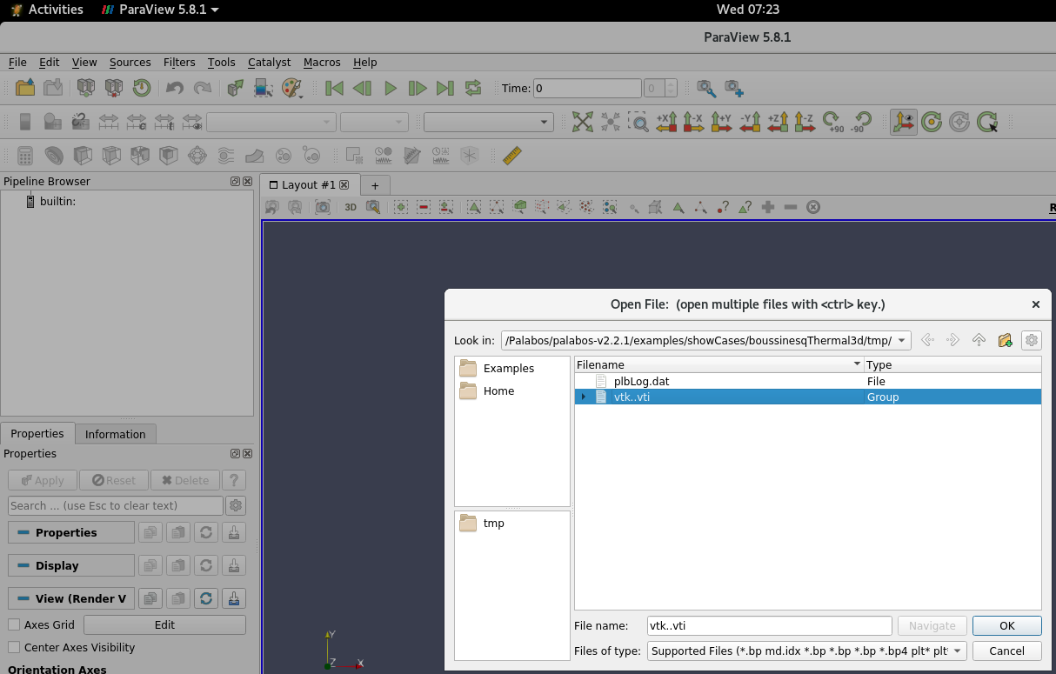This screenshot has height=674, width=1056.
Task: Click Cancel in Open File dialog
Action: click(x=1007, y=651)
